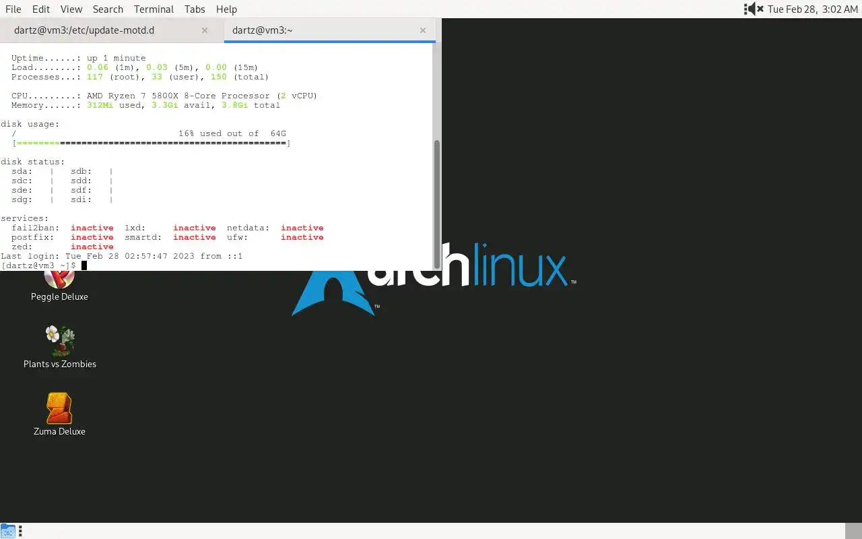Click the netdata inactive status
Screen dimensions: 862x539
[302, 228]
